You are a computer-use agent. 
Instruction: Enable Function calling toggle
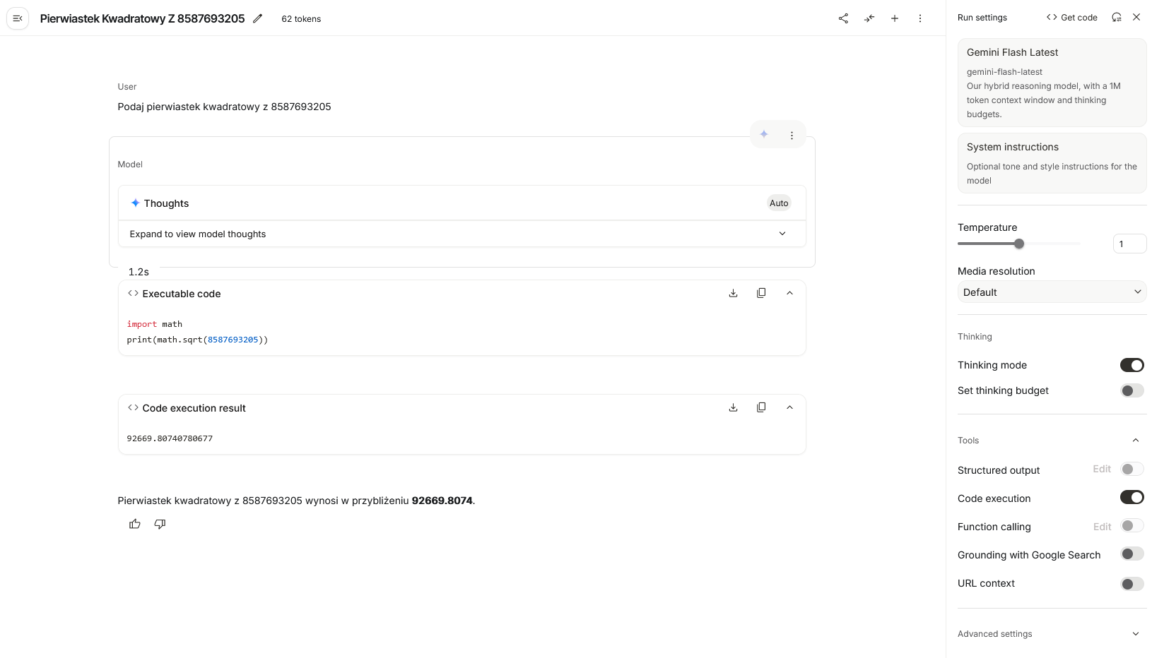click(x=1132, y=525)
